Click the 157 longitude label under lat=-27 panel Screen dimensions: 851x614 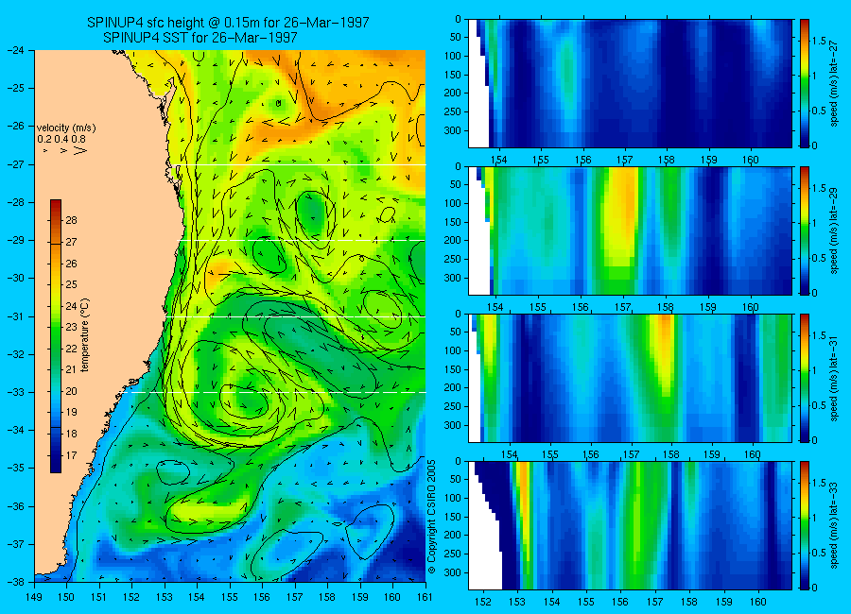coord(624,160)
